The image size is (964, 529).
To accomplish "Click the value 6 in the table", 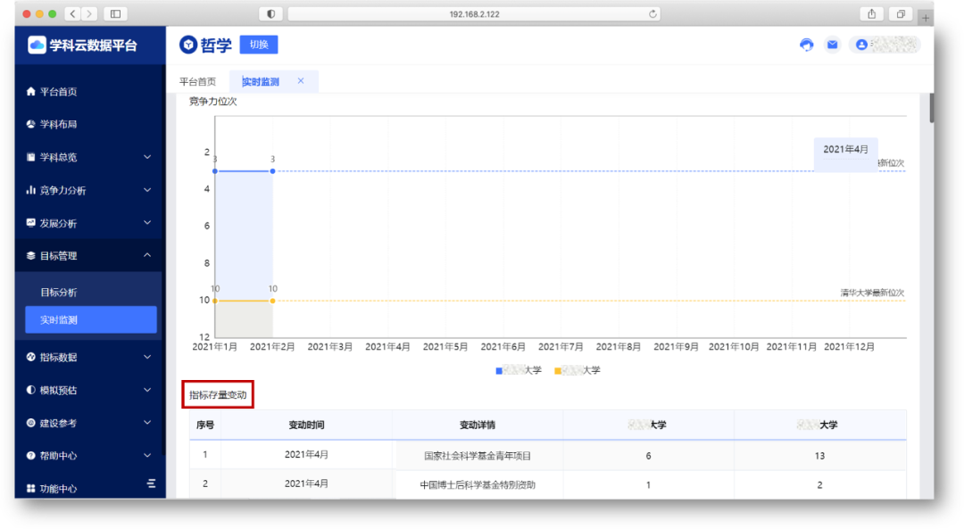I will [x=649, y=455].
